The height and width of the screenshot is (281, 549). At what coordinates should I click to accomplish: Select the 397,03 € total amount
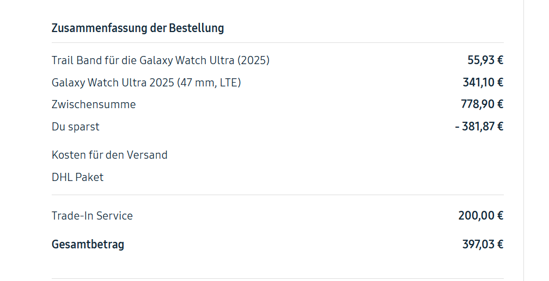point(483,245)
